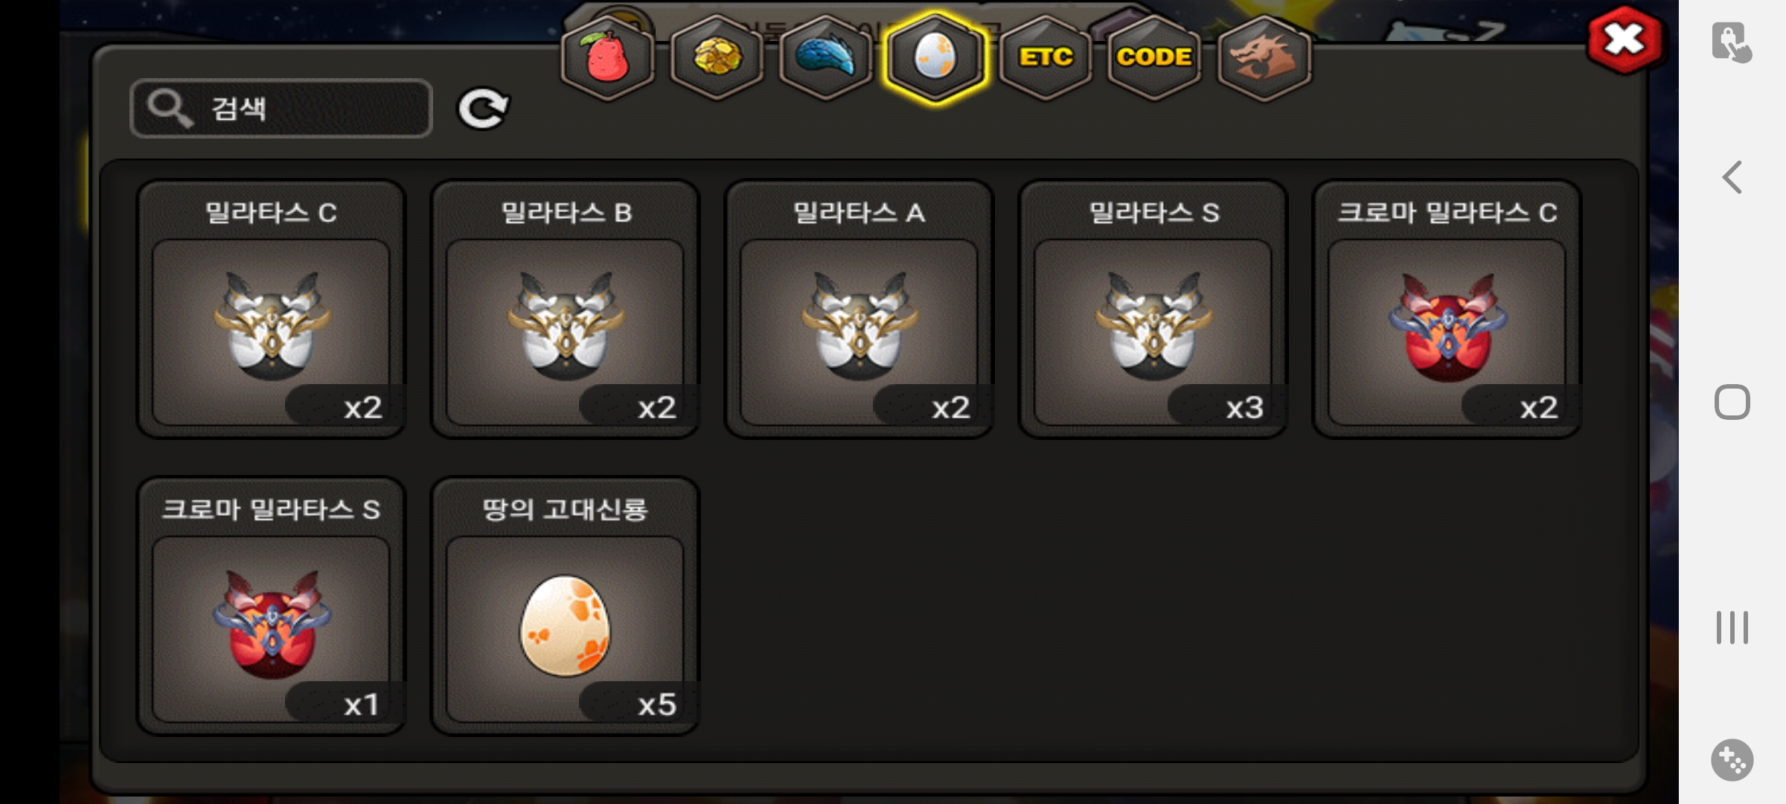Open the red fruit food tab
1786x804 pixels.
point(607,58)
